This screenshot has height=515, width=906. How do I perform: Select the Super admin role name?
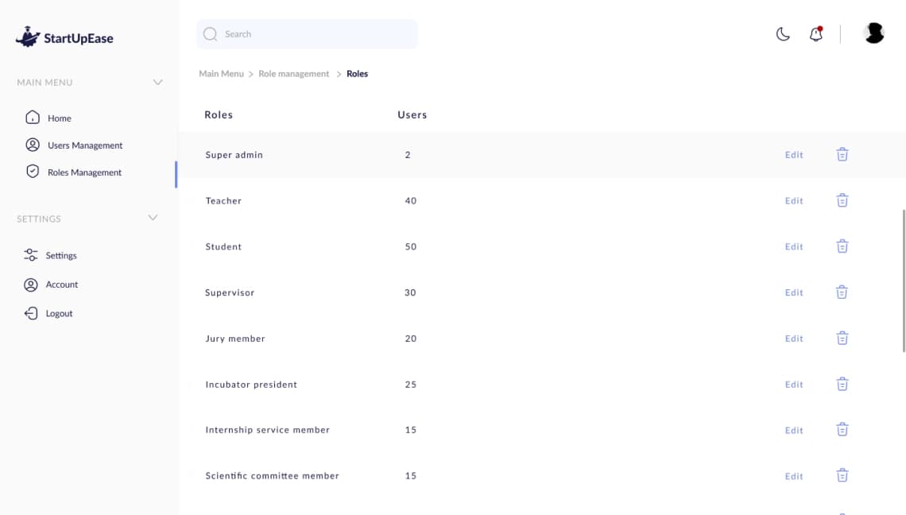[x=234, y=155]
